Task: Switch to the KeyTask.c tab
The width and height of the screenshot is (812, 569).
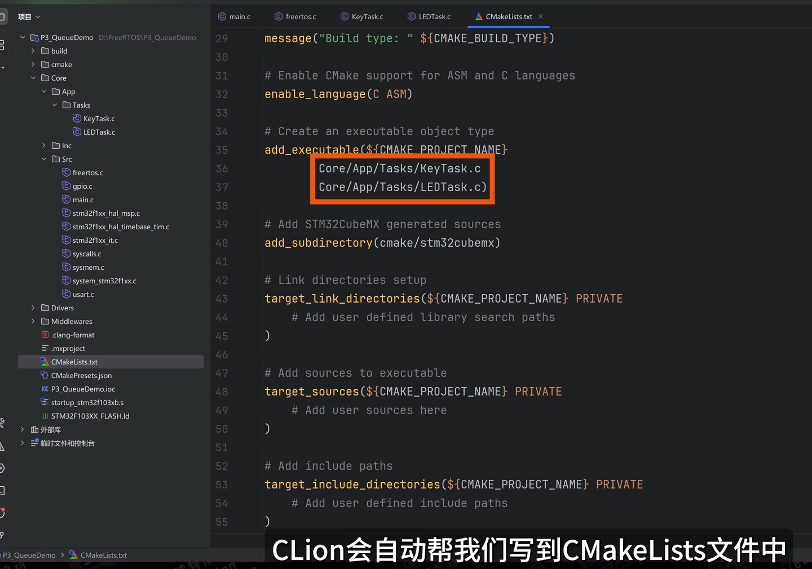Action: (361, 16)
